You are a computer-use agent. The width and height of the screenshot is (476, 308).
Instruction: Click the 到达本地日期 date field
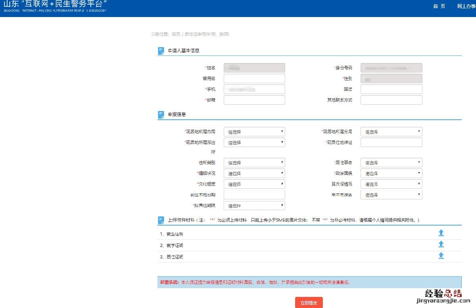[254, 195]
